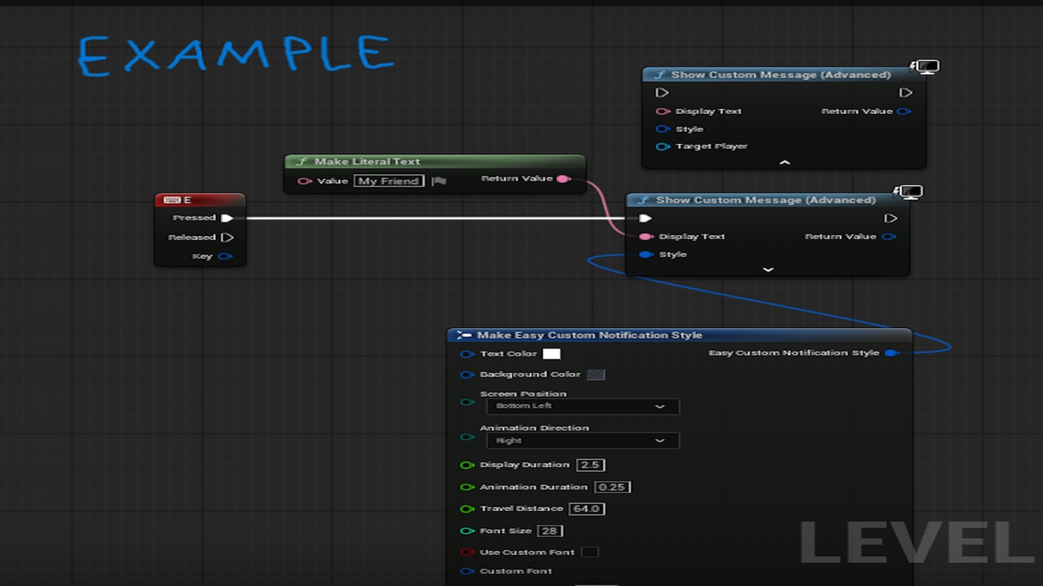Expand the lower Show Custom Message node's advanced pins
This screenshot has width=1043, height=586.
coord(768,269)
